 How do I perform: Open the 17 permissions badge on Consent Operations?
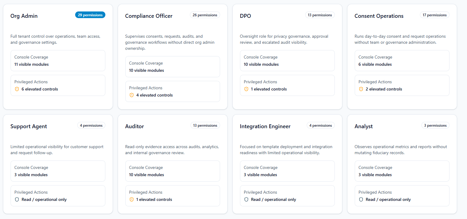(434, 15)
